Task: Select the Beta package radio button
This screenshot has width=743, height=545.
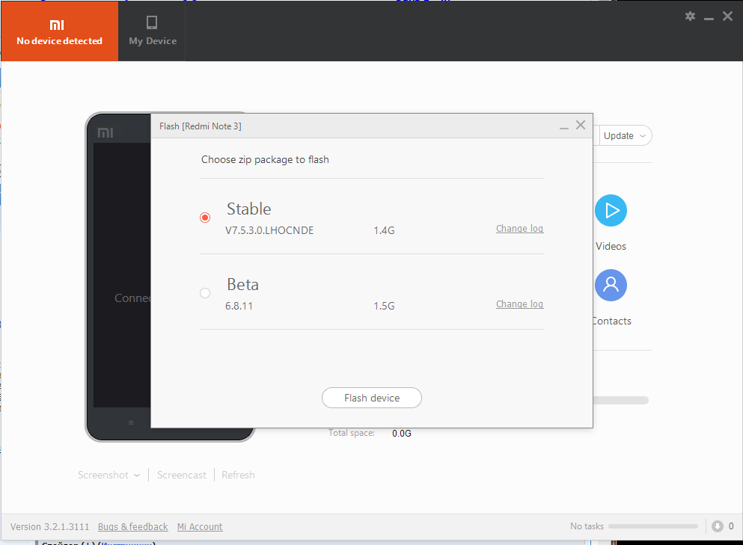Action: (x=205, y=293)
